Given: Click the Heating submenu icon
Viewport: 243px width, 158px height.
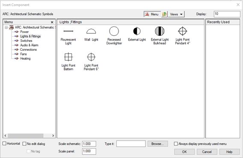Looking at the screenshot, I should click(x=17, y=59).
